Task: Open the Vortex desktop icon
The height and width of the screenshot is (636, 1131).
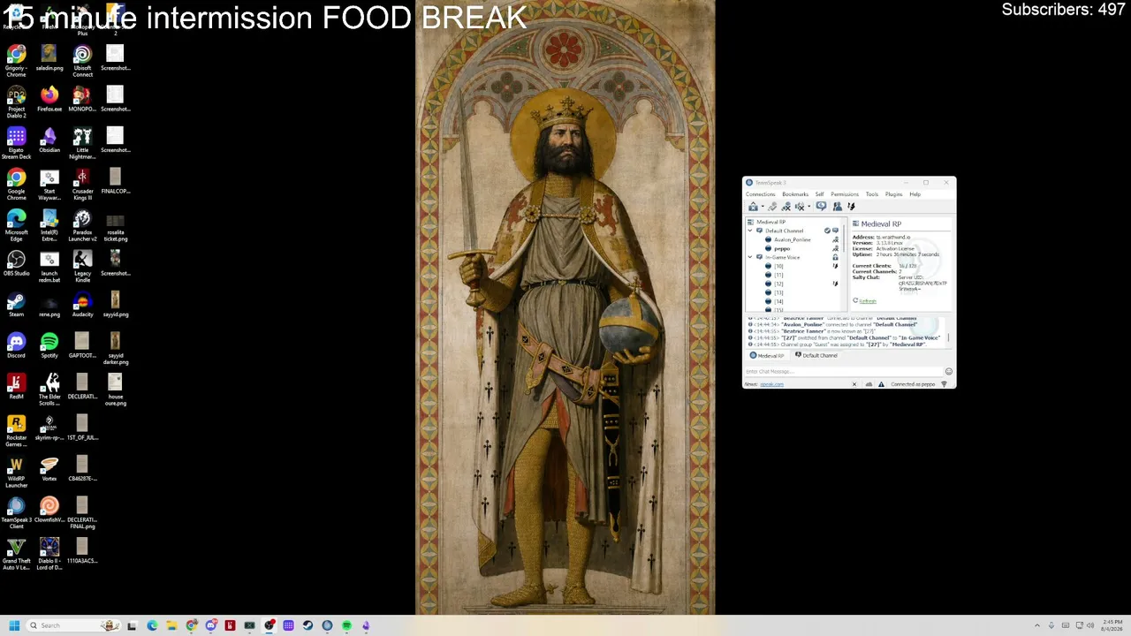Action: click(x=49, y=468)
